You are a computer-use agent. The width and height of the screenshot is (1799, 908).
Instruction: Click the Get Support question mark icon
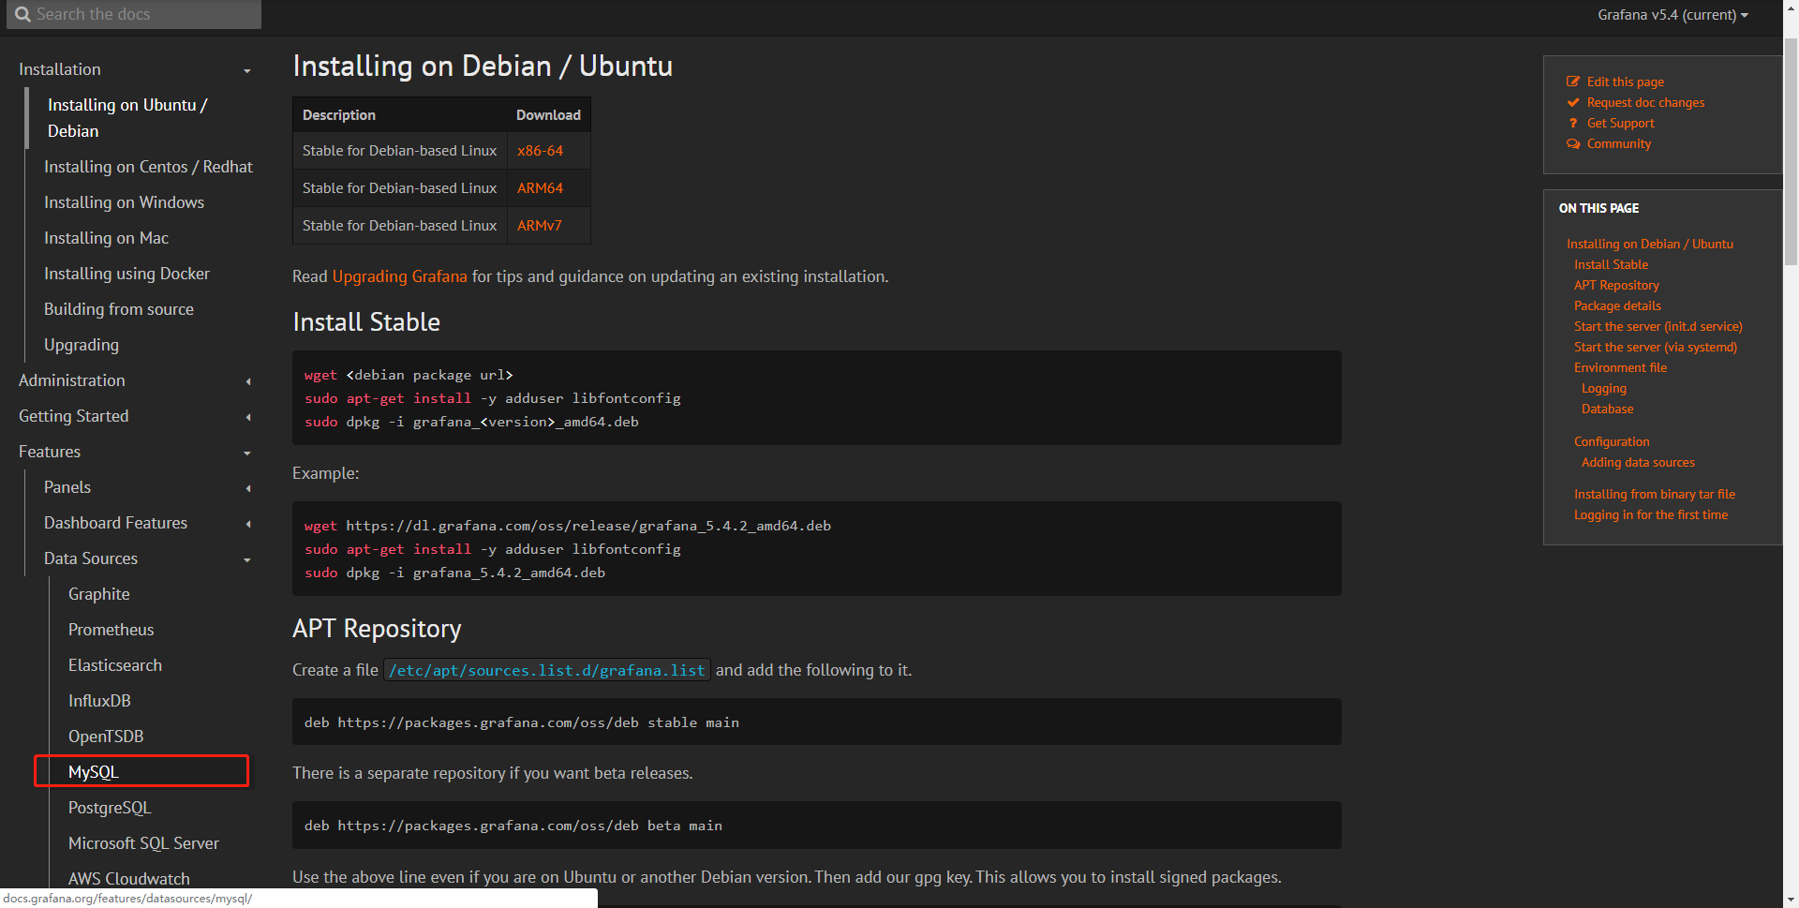coord(1573,123)
